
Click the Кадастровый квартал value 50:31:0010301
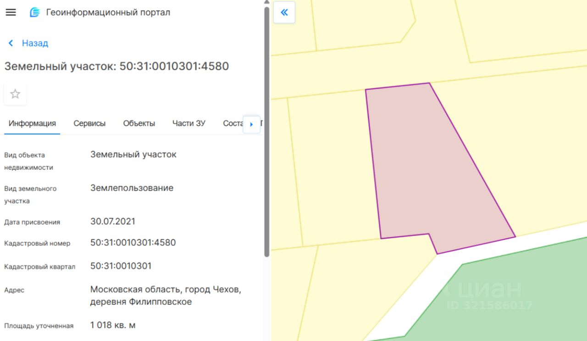point(121,266)
